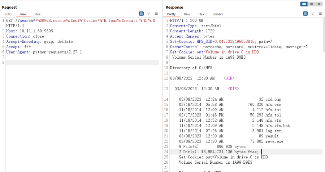Viewport: 325px width, 172px height.
Task: Click Volume Serial Number line 8
Action: pyautogui.click(x=209, y=58)
